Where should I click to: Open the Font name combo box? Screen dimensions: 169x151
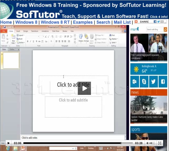[x=33, y=37]
